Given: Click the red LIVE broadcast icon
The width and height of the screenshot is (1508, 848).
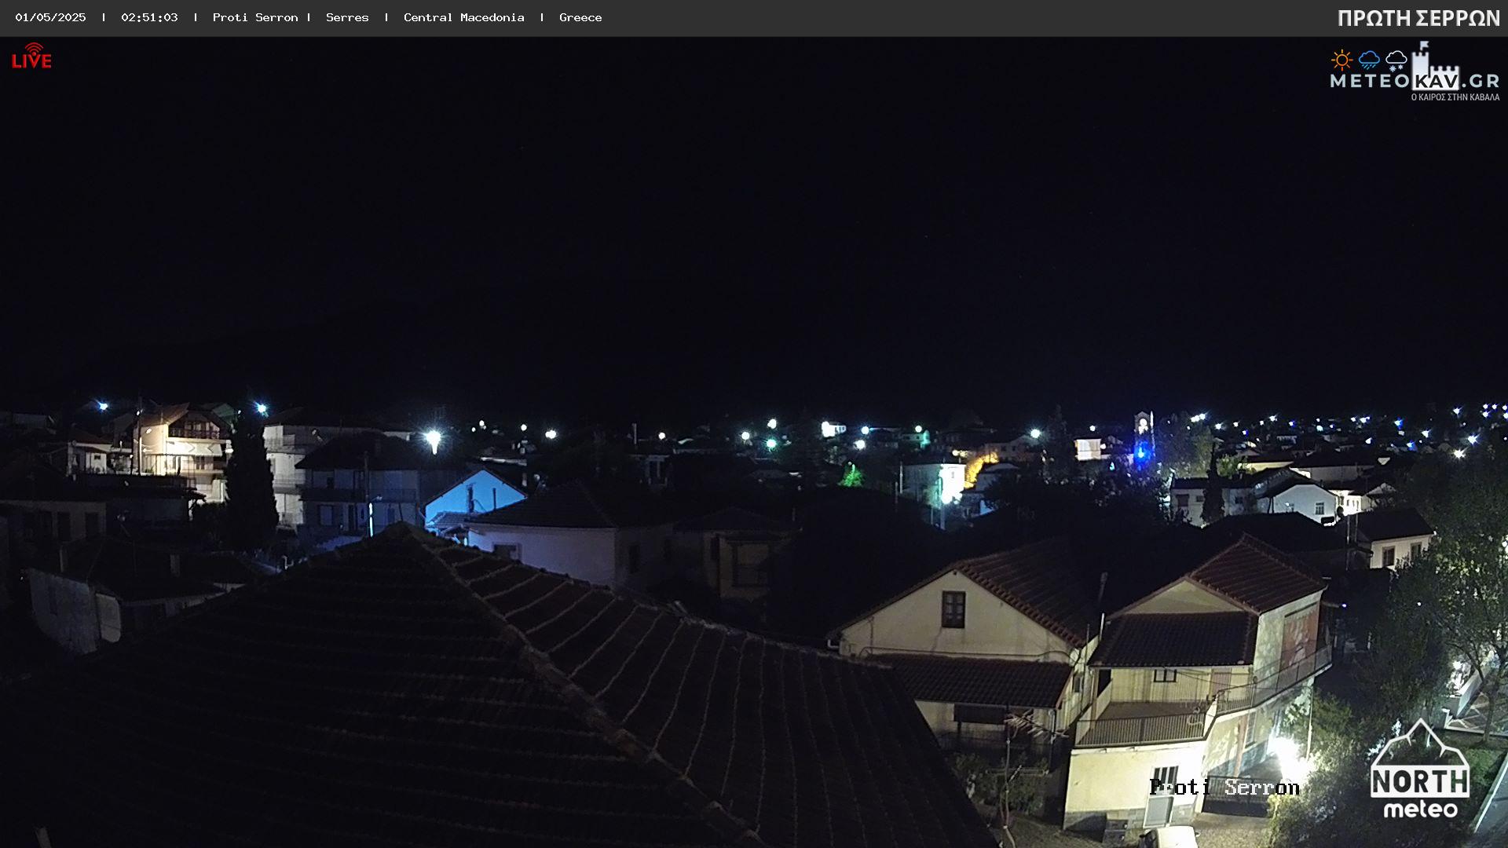Looking at the screenshot, I should [x=31, y=57].
